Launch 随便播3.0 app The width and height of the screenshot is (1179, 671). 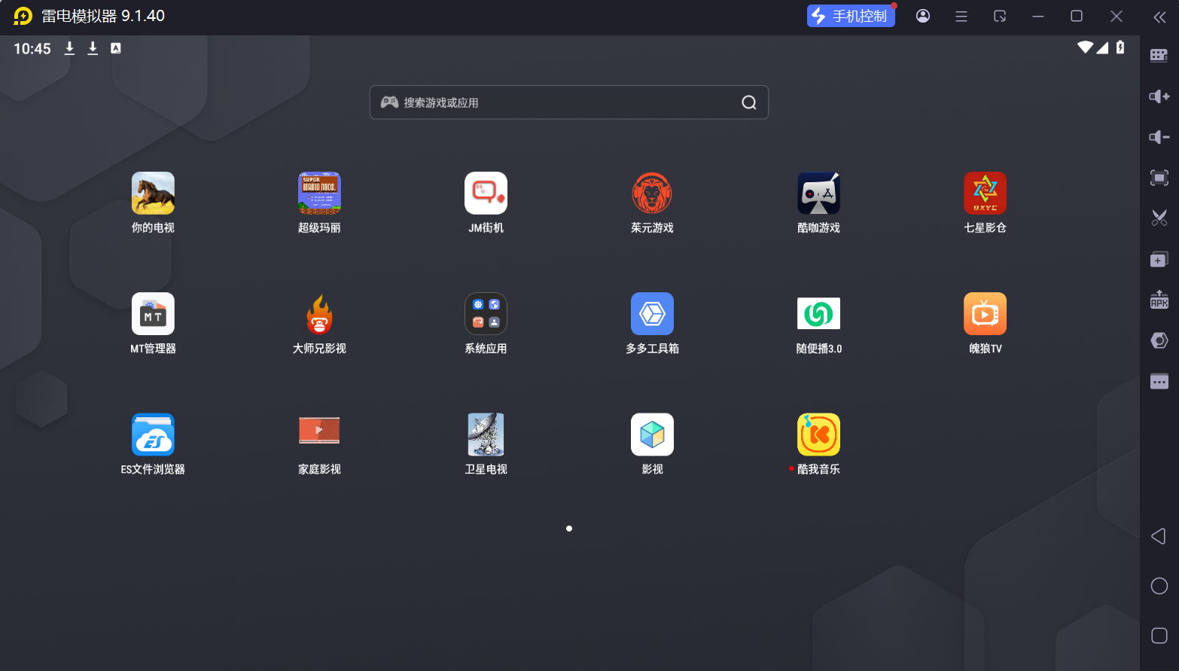pos(818,314)
